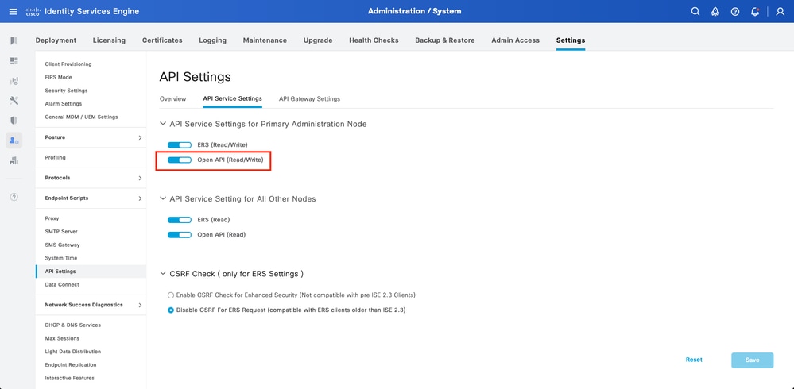Toggle ERS (Read) switch

click(x=180, y=220)
